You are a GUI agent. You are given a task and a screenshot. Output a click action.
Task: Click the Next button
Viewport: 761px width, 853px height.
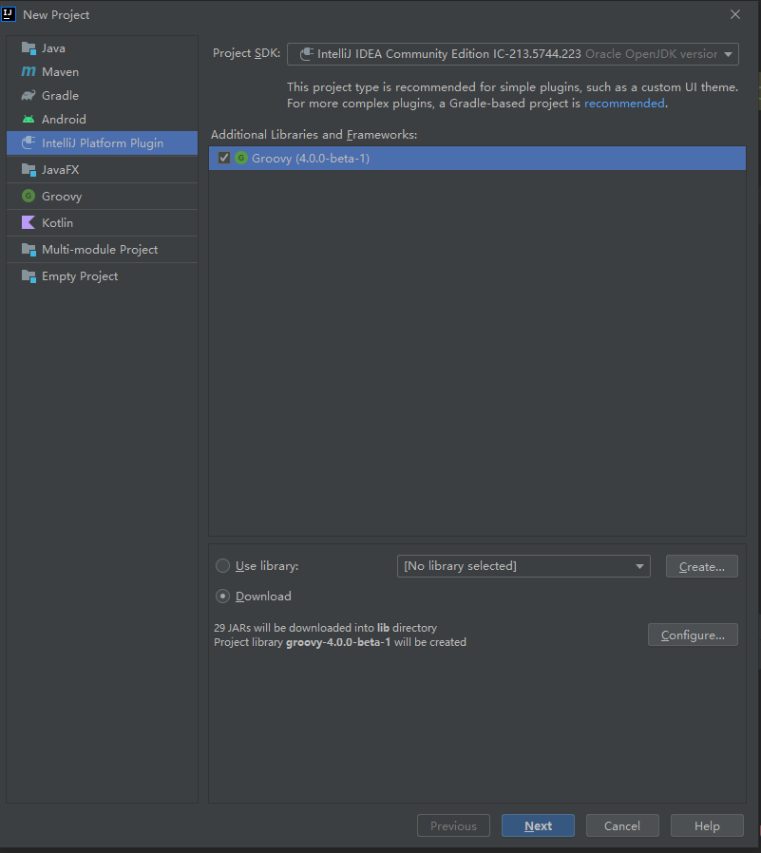(x=538, y=825)
